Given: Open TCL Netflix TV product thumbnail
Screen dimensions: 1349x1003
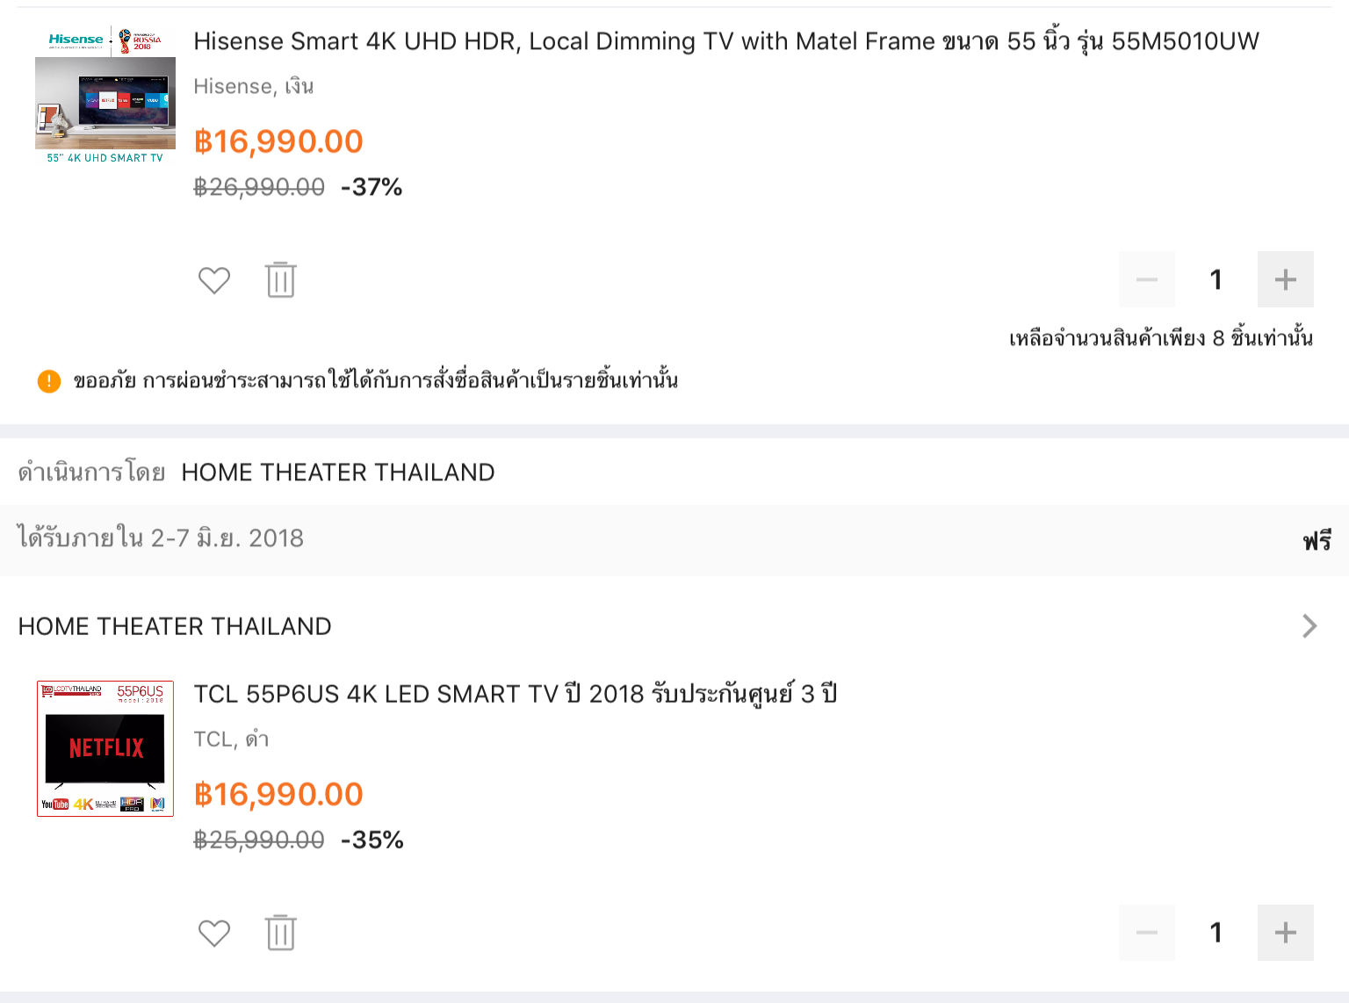Looking at the screenshot, I should (105, 748).
